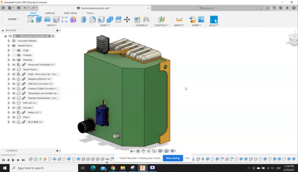Select the Fillet tool
Screen dimensions: 298x172
click(x=92, y=20)
